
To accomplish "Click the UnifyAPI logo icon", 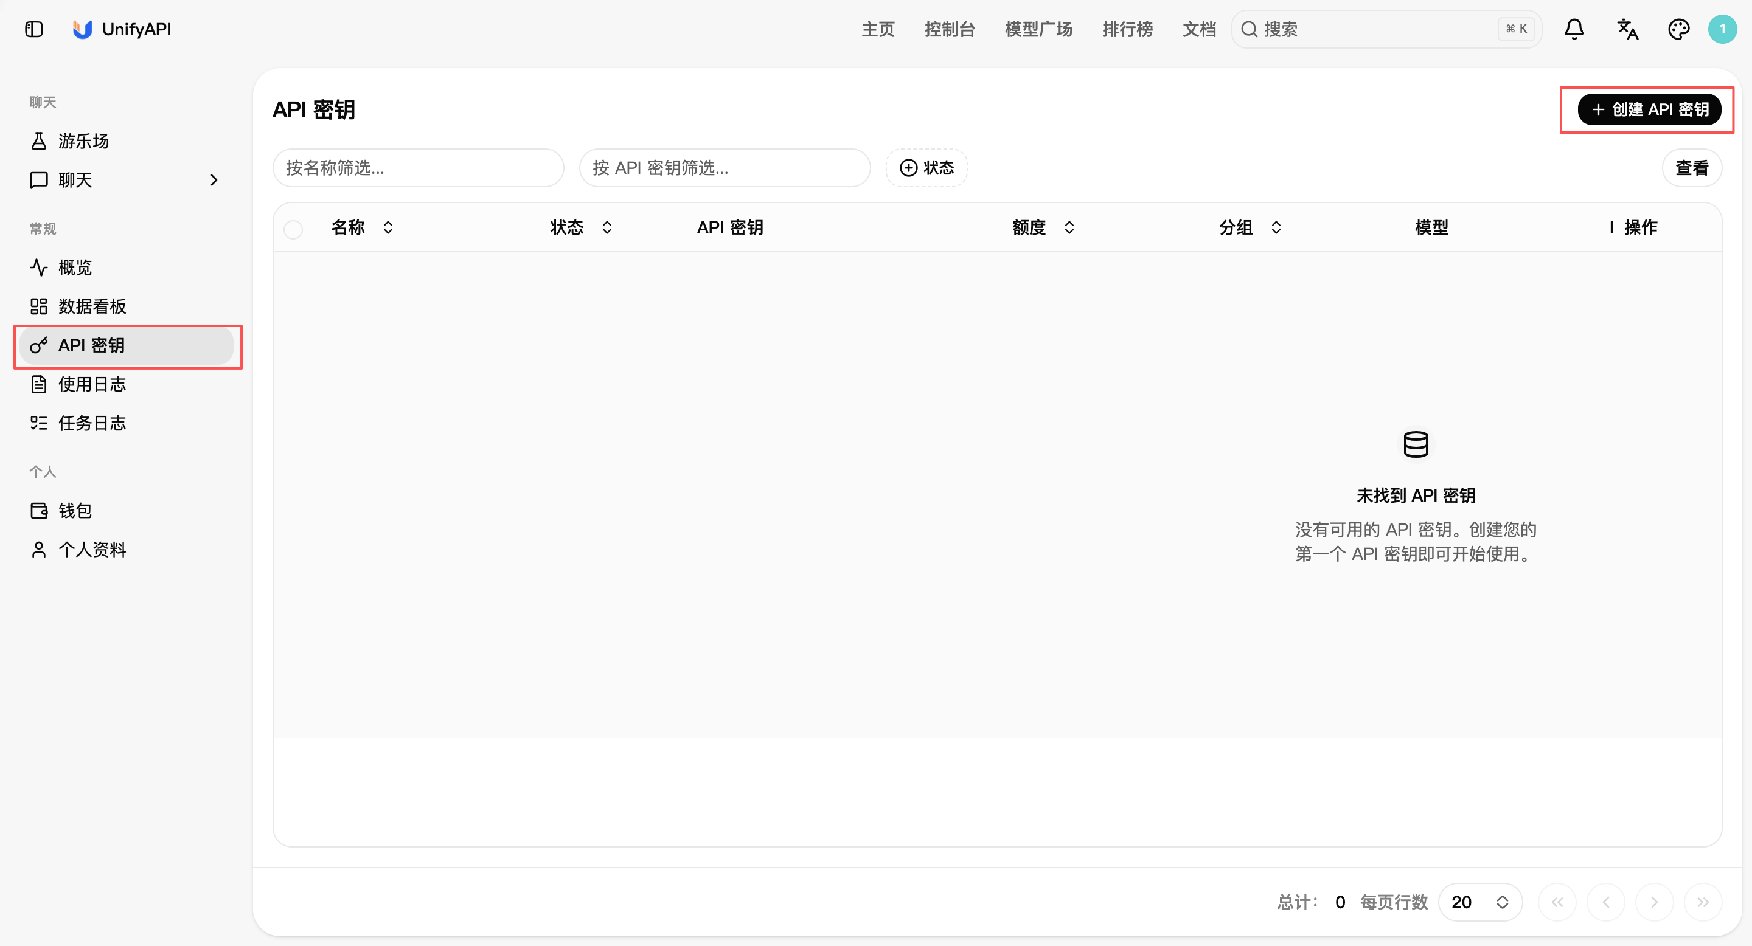I will coord(82,29).
